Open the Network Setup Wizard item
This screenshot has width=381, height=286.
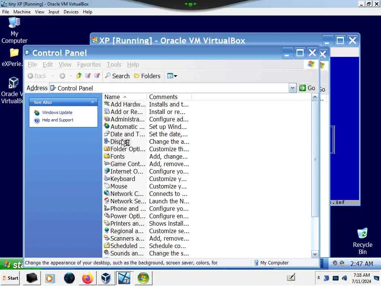click(125, 201)
